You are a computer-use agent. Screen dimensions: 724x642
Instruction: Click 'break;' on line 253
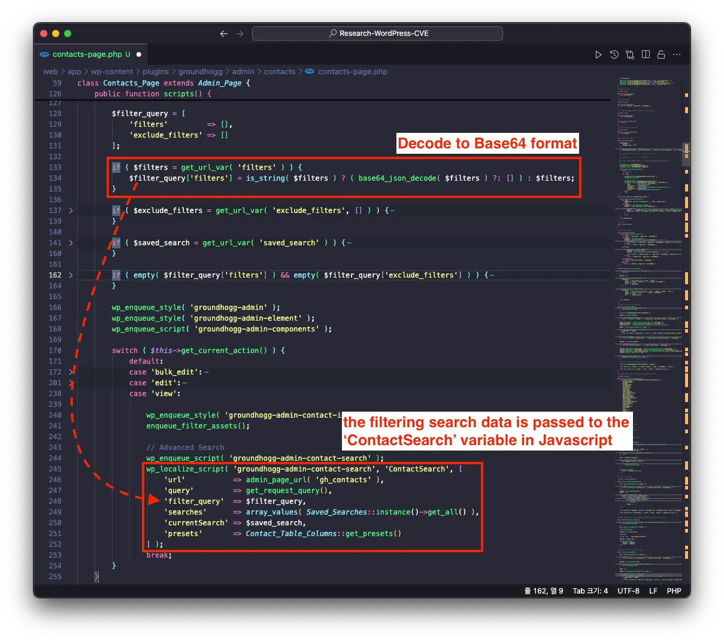tap(159, 555)
